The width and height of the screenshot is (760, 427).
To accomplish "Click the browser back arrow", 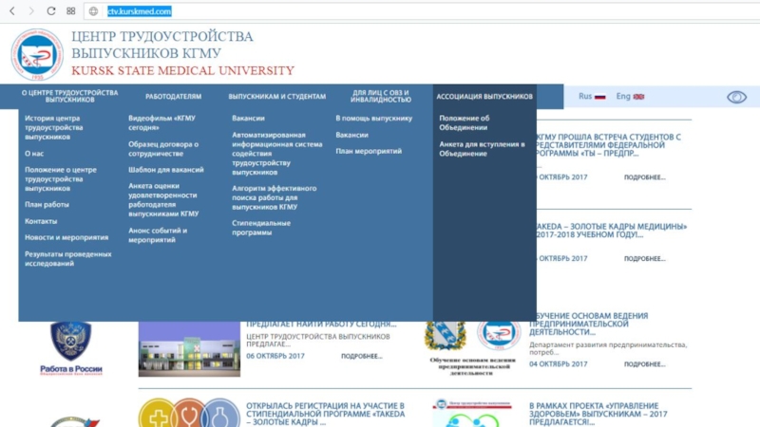I will [12, 10].
